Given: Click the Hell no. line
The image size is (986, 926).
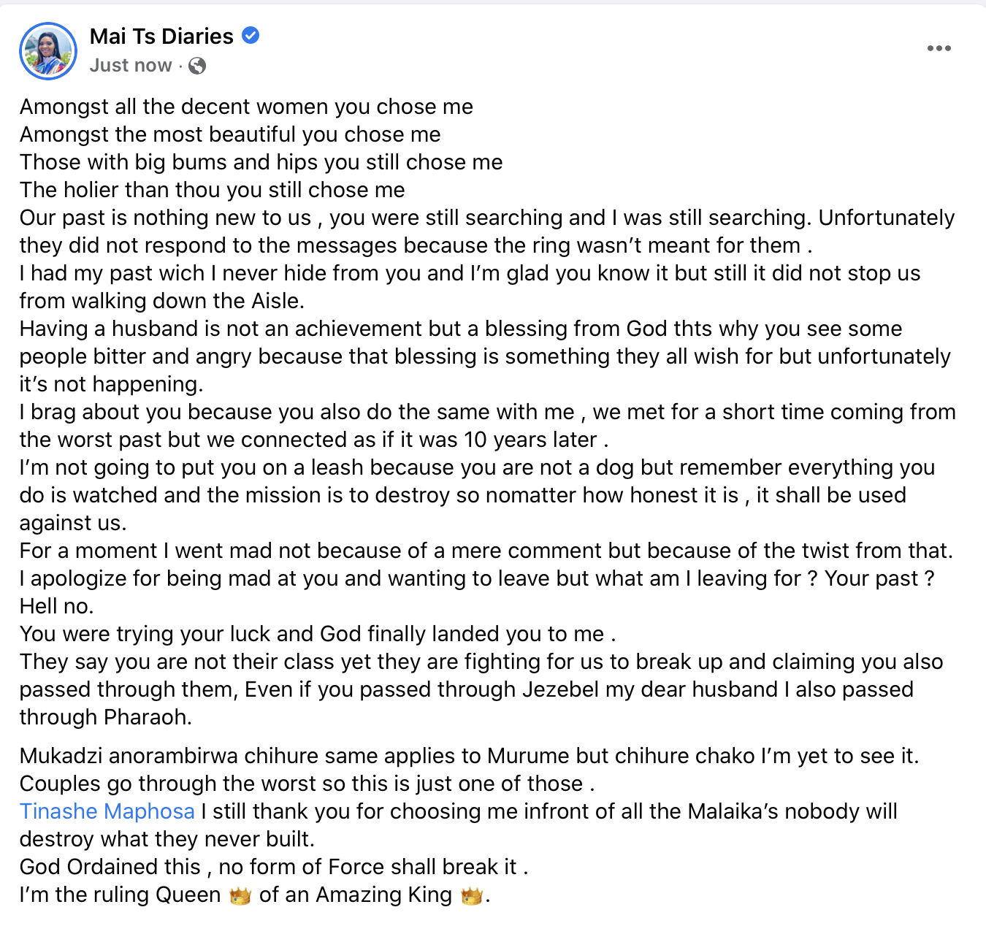Looking at the screenshot, I should 57,606.
